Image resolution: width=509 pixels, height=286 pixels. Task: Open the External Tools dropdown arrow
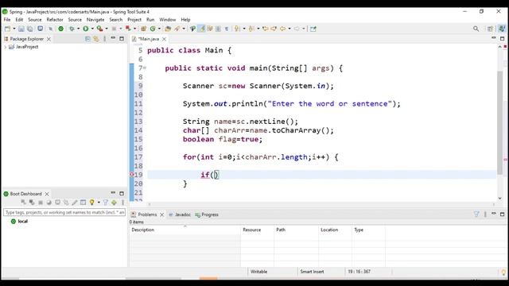(106, 29)
